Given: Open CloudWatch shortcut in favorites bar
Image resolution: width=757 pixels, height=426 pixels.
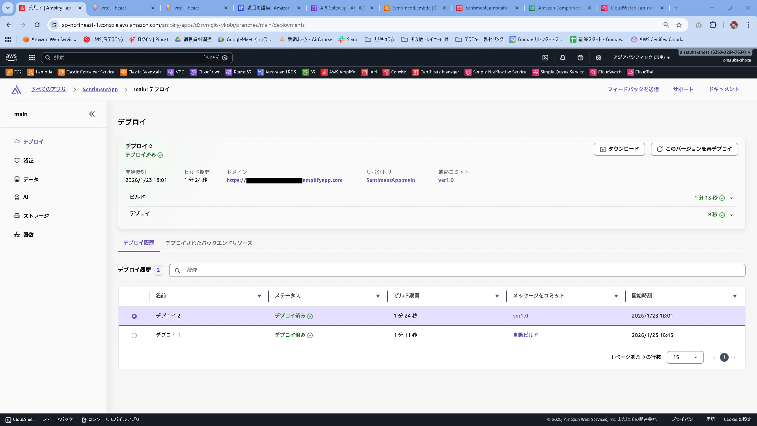Looking at the screenshot, I should click(x=606, y=72).
